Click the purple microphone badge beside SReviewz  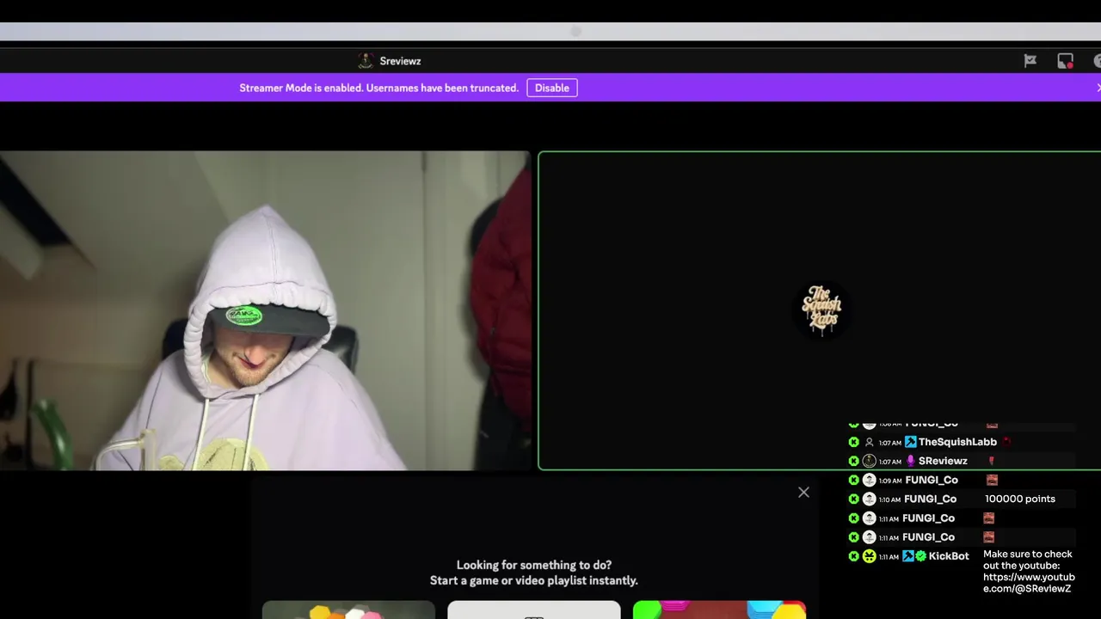[x=911, y=461]
